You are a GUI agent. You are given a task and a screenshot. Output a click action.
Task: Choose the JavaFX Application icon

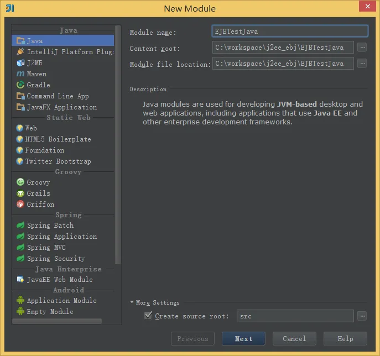click(x=20, y=107)
